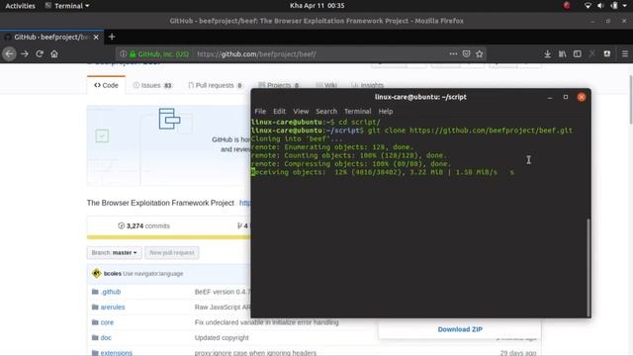Open the Code tab on GitHub

(106, 85)
